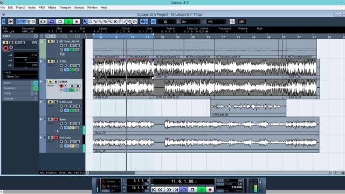Viewport: 345px width, 194px height.
Task: Open the Quantize value dropdown
Action: pyautogui.click(x=216, y=22)
